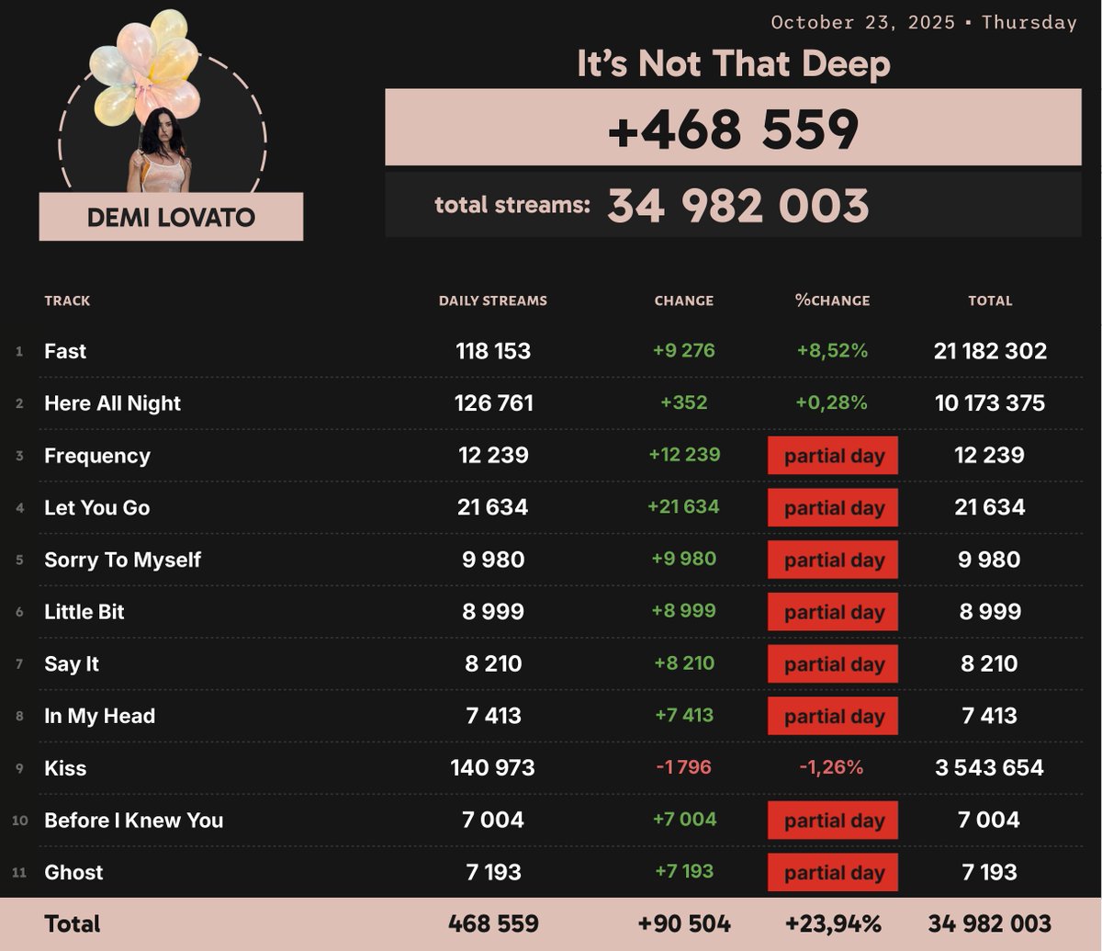Click partial day badge in Ghost row
The height and width of the screenshot is (951, 1102).
click(x=833, y=872)
